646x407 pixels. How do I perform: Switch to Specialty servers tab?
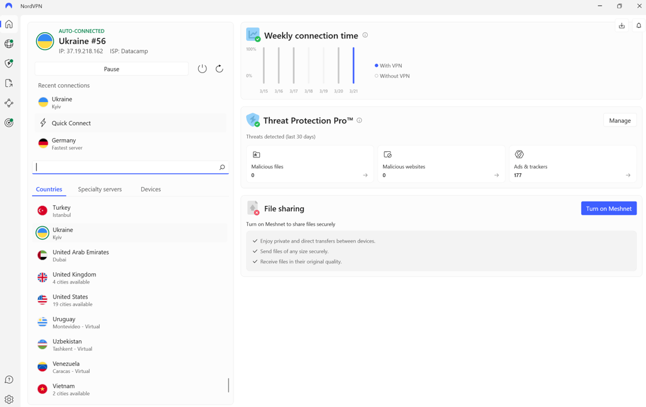point(100,189)
